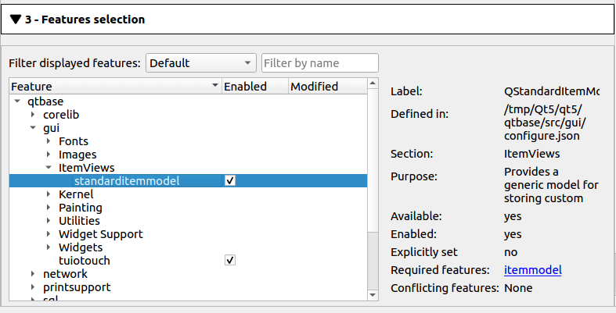
Task: Open the Default filter dropdown
Action: 201,62
